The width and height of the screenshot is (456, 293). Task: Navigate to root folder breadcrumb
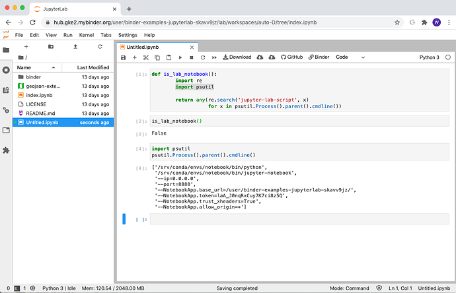pos(20,57)
